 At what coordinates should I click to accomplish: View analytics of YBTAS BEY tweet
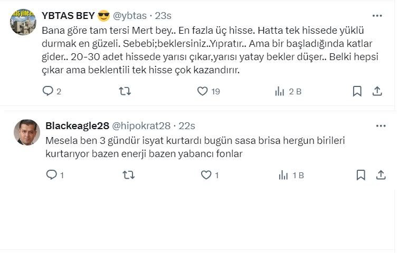coord(280,91)
